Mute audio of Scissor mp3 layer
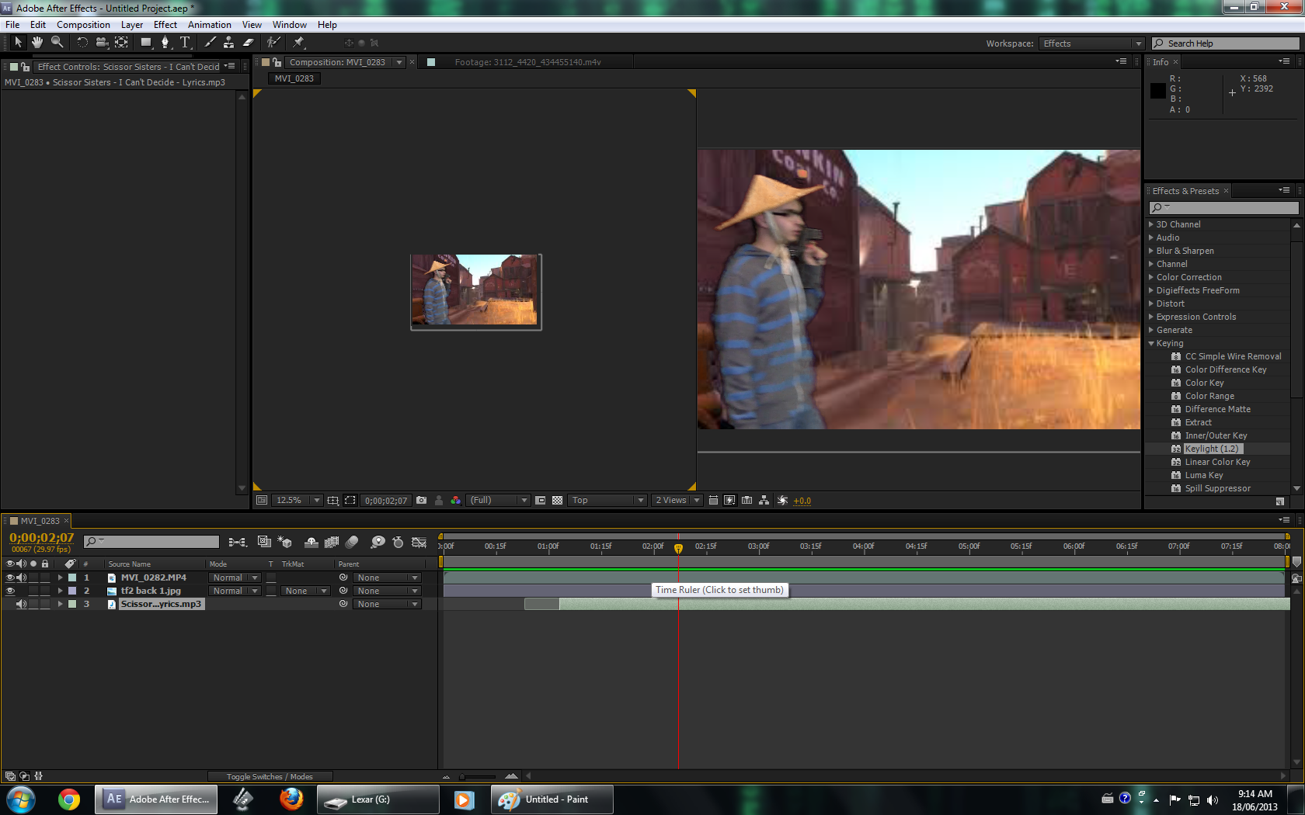Image resolution: width=1305 pixels, height=815 pixels. [22, 604]
